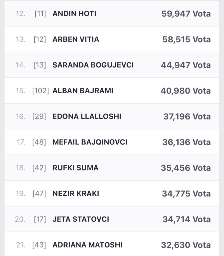This screenshot has height=256, width=224.
Task: Click the 58,515 Vota total
Action: coord(187,39)
